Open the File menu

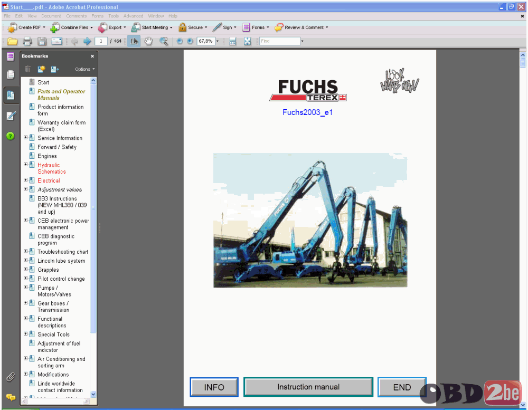[7, 16]
